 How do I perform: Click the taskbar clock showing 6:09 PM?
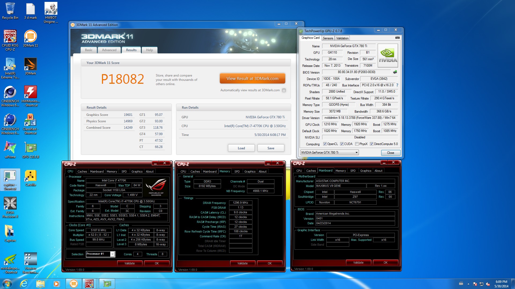tap(501, 284)
